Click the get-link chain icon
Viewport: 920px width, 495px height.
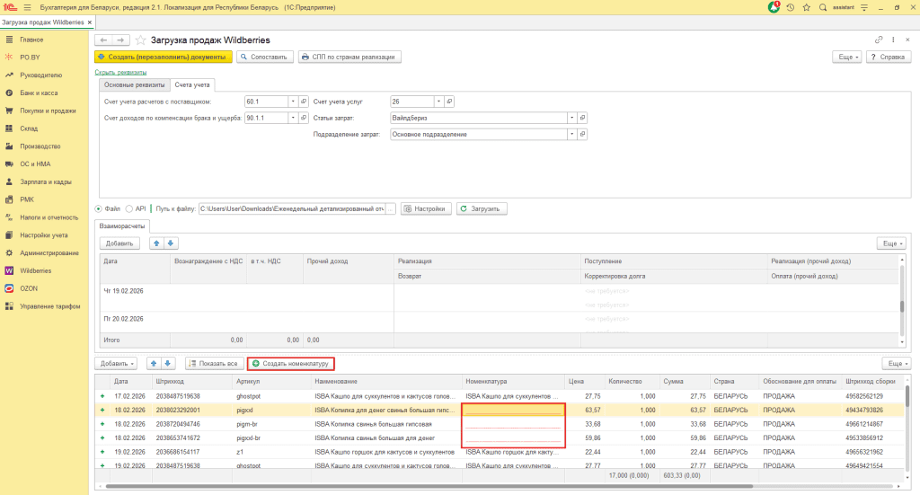tap(879, 40)
